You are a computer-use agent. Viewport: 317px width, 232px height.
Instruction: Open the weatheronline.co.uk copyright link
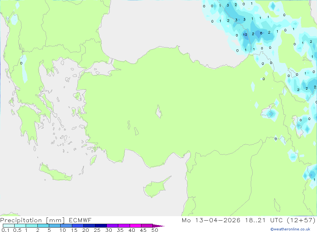click(290, 229)
